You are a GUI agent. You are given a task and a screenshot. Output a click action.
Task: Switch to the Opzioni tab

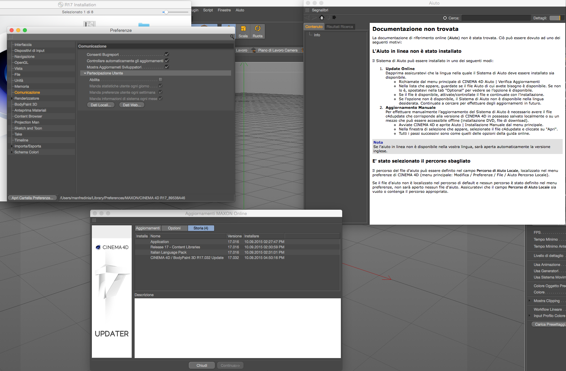coord(174,228)
